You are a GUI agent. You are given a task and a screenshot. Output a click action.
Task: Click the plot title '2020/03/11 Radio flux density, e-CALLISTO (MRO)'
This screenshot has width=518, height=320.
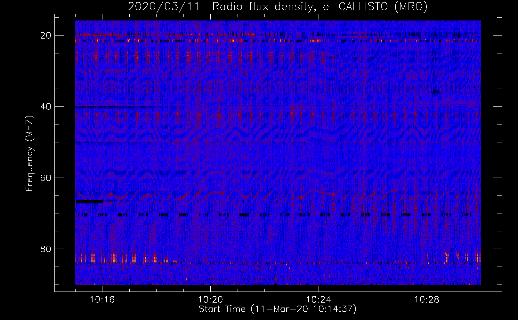coord(278,6)
